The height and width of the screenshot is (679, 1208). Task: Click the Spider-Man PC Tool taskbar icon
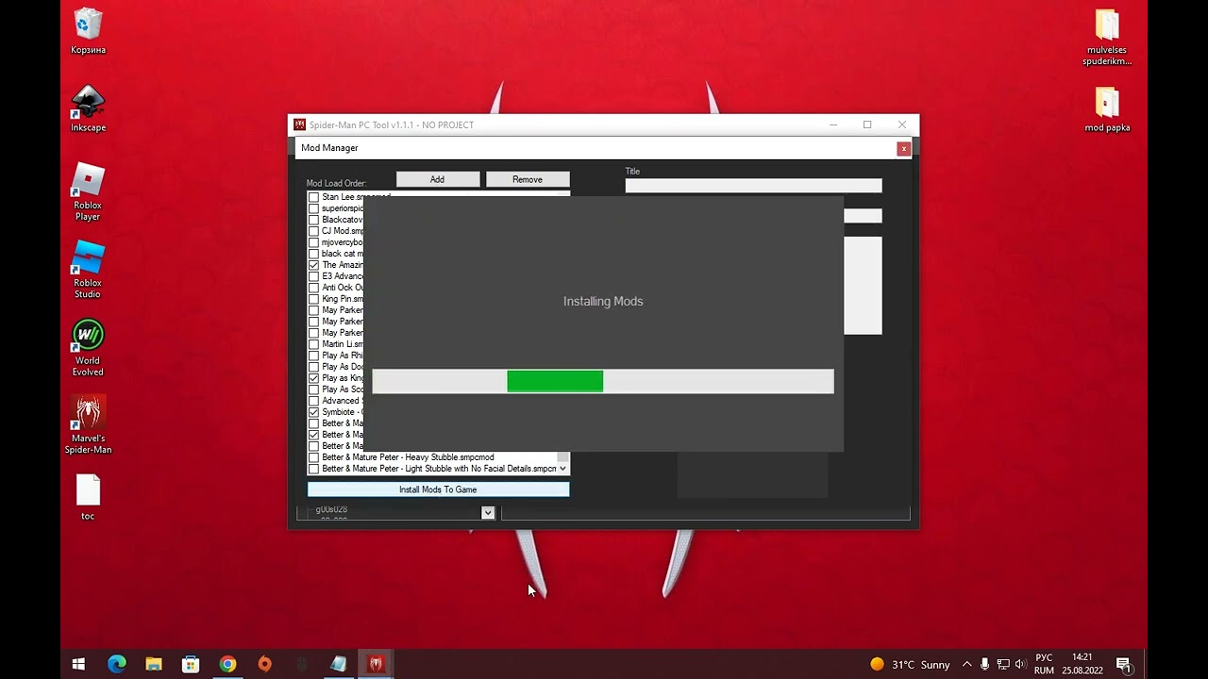click(x=376, y=664)
